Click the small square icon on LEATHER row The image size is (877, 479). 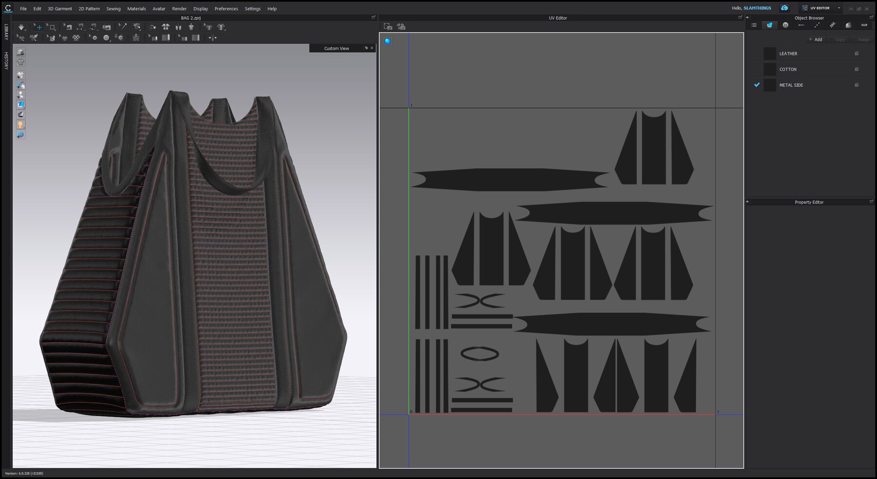pos(857,54)
